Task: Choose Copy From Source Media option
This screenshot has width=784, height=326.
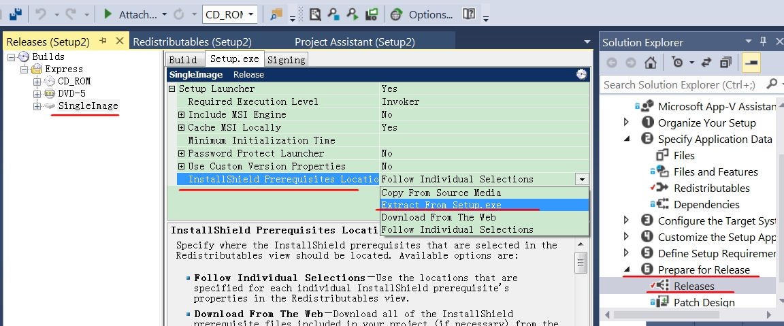Action: pos(484,193)
